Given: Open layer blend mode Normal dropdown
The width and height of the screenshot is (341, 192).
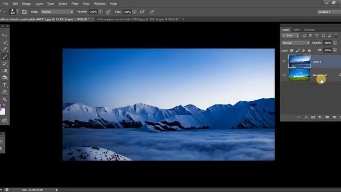Looking at the screenshot, I should pyautogui.click(x=296, y=43).
